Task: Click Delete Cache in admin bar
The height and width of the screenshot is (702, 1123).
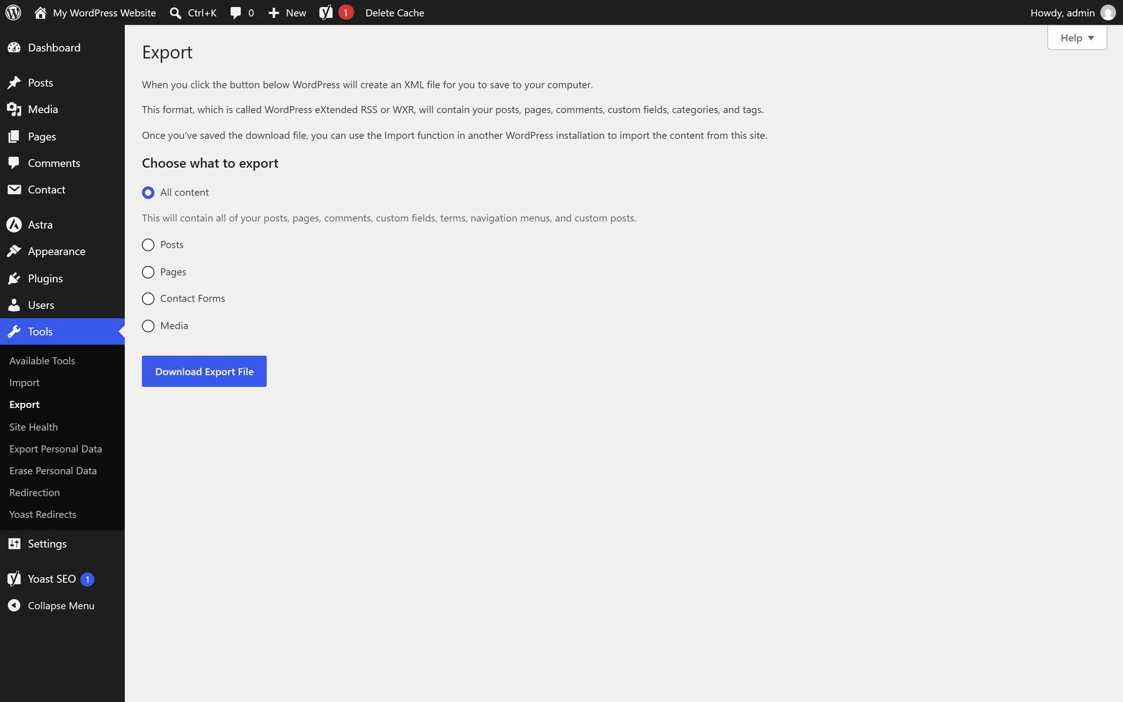Action: (x=394, y=13)
